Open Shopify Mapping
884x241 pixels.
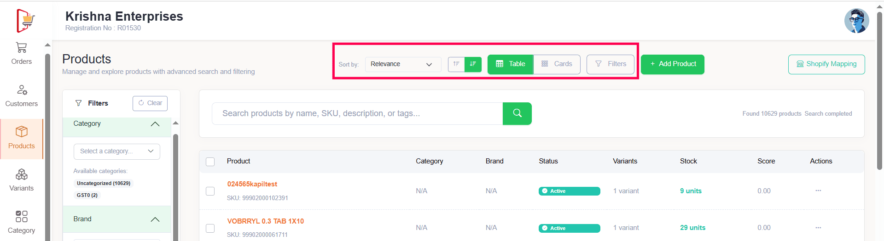[826, 64]
